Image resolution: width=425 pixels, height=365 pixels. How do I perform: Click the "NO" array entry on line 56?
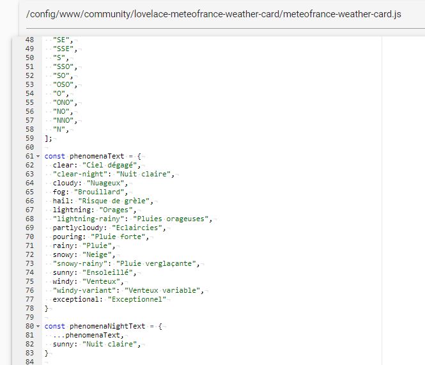(61, 111)
